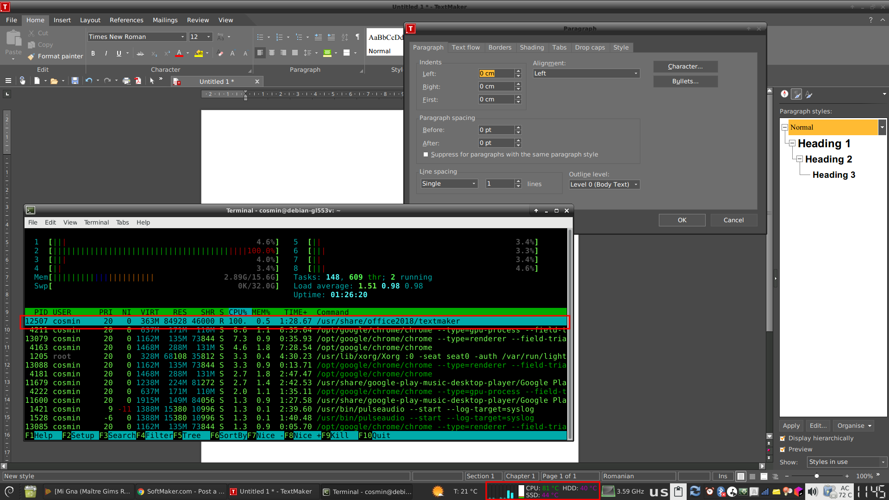Click the Left indent input field
Screen dimensions: 889x500
click(495, 74)
